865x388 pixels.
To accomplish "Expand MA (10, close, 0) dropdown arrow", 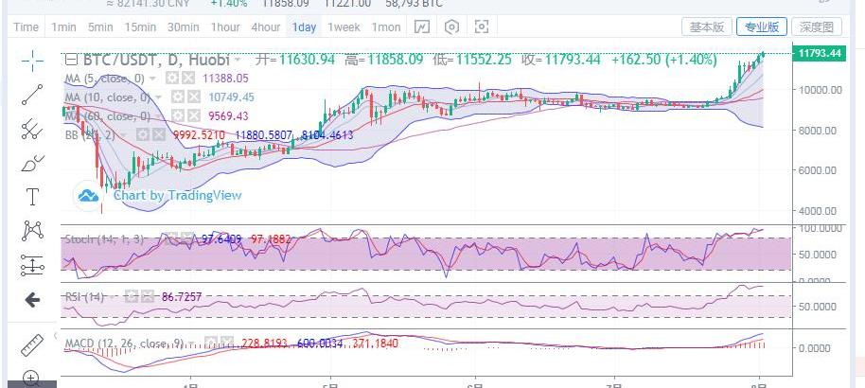I will pyautogui.click(x=157, y=97).
